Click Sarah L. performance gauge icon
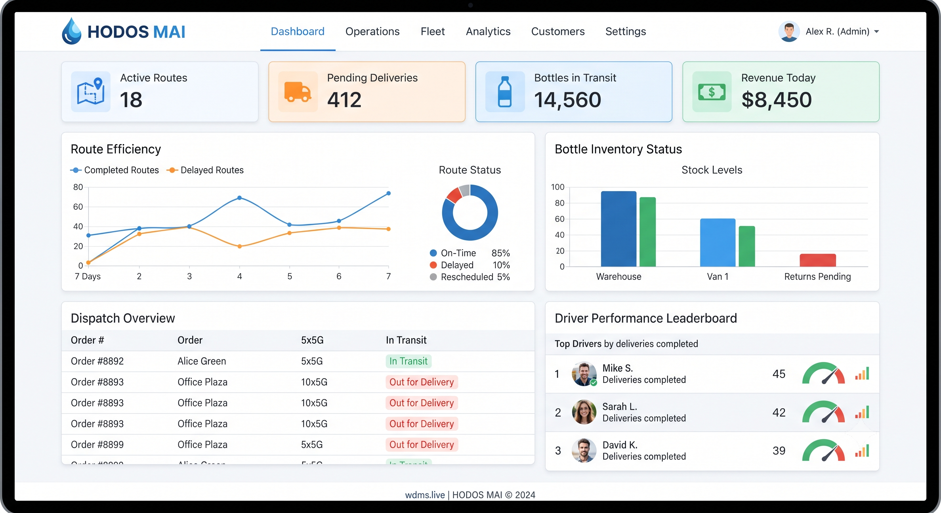 [823, 412]
